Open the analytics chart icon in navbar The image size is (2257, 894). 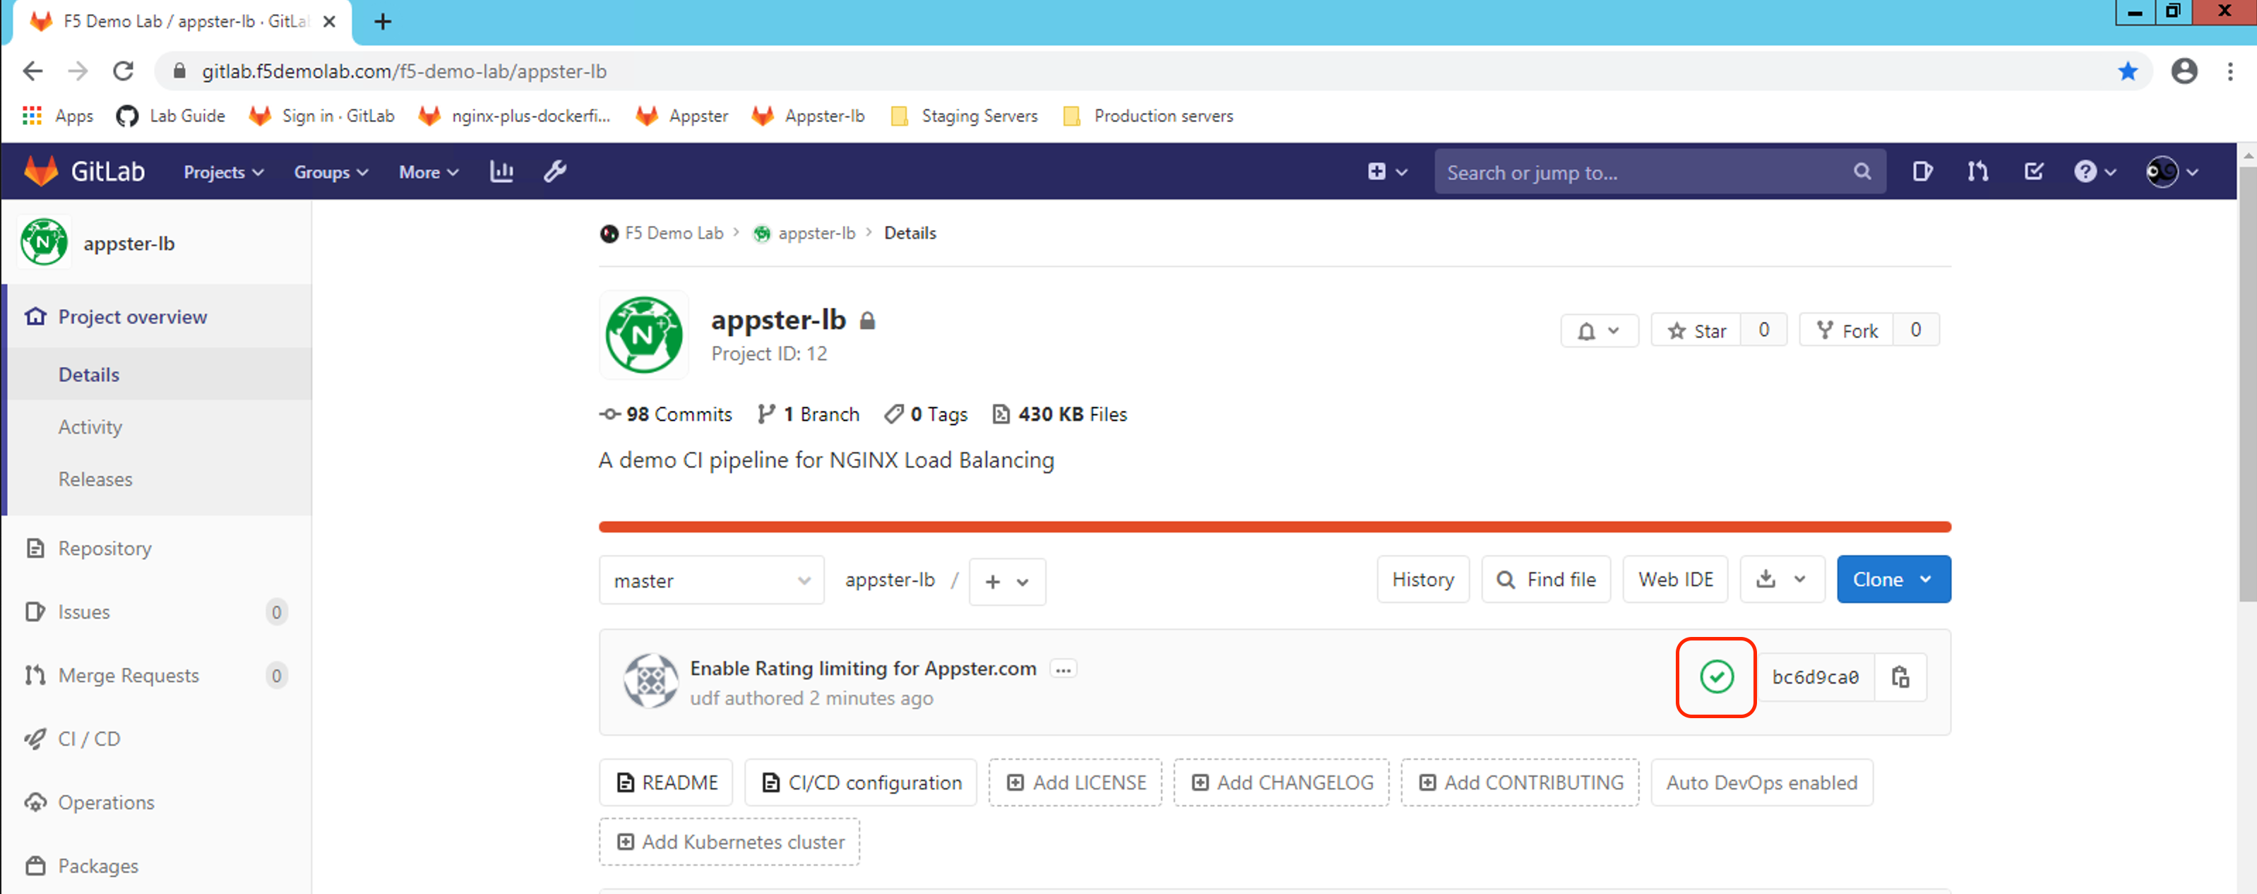[x=501, y=172]
